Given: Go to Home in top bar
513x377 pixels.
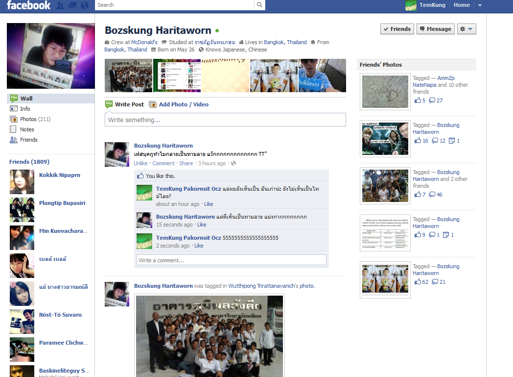Looking at the screenshot, I should (462, 5).
